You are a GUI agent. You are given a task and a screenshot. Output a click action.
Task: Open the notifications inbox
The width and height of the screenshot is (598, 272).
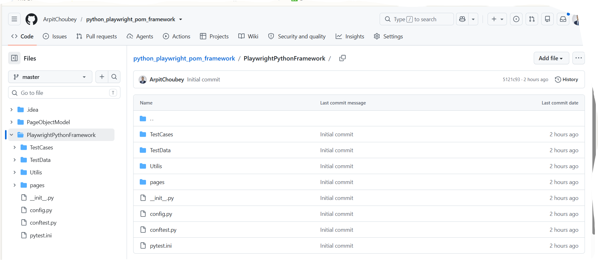[x=563, y=19]
